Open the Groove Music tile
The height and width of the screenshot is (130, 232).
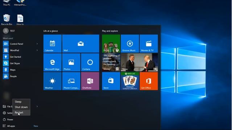pos(130,44)
